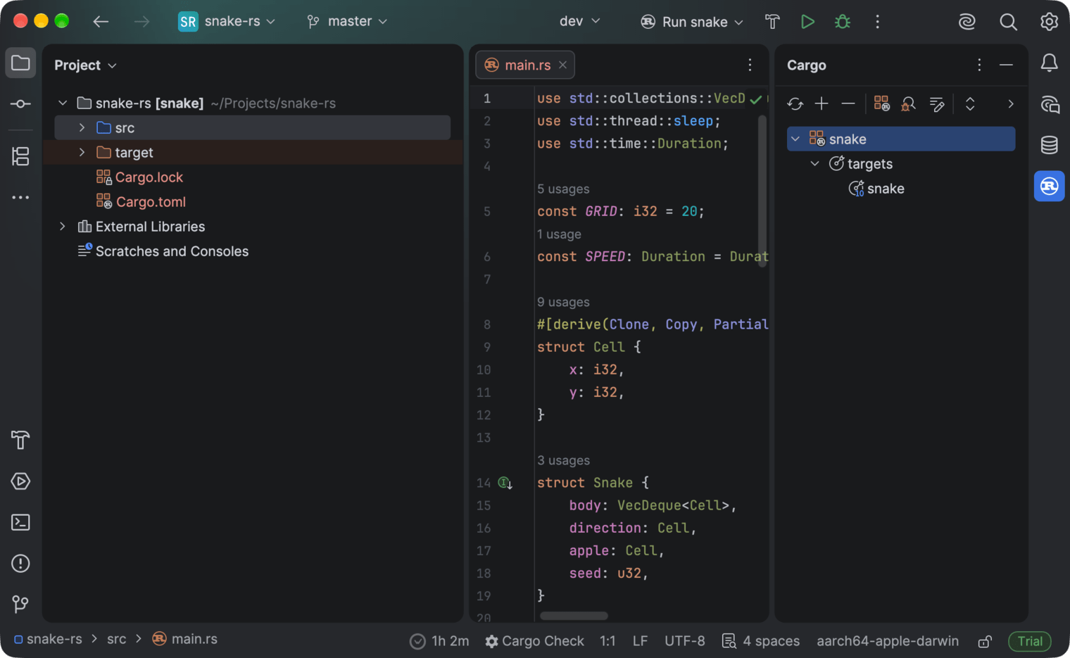Expand all in the Cargo tree

970,104
